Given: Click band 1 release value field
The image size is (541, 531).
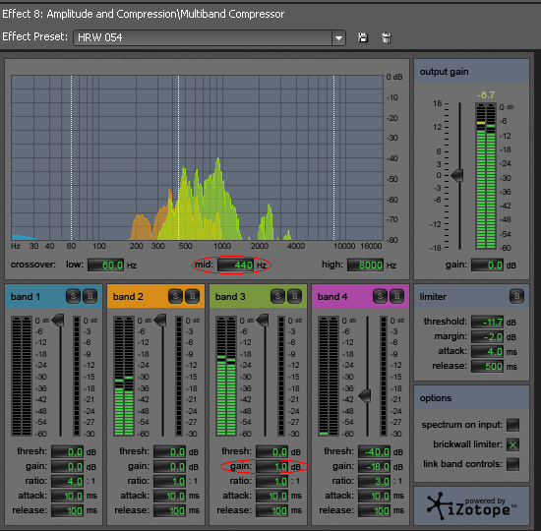Looking at the screenshot, I should pyautogui.click(x=68, y=510).
